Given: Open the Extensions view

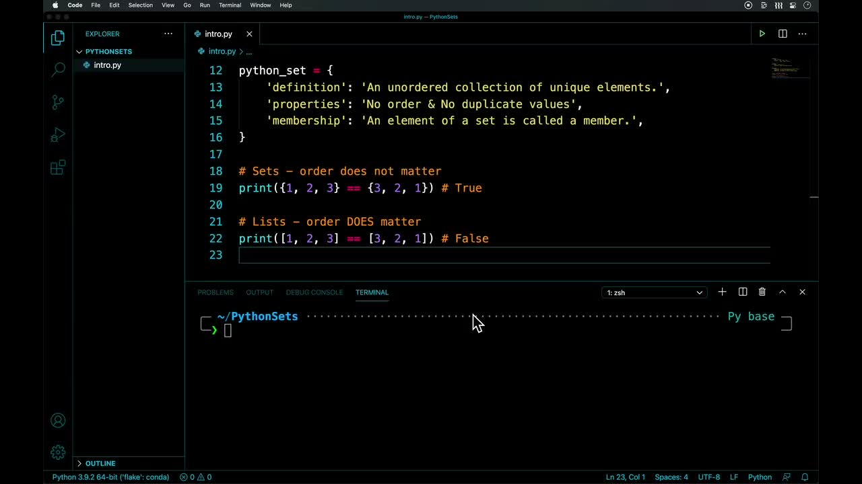Looking at the screenshot, I should tap(58, 167).
